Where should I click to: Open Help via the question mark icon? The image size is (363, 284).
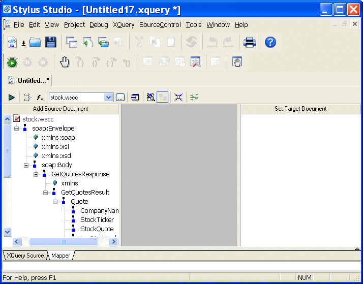(x=270, y=42)
